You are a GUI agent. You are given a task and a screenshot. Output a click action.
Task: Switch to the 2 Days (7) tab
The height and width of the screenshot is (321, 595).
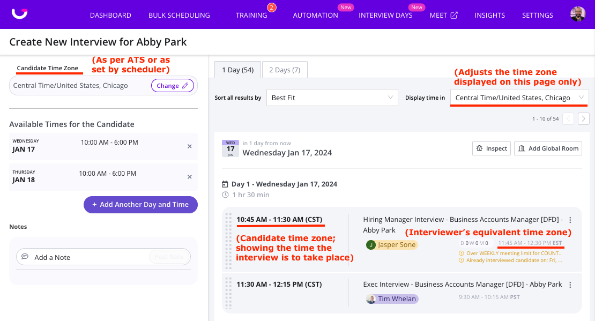285,70
